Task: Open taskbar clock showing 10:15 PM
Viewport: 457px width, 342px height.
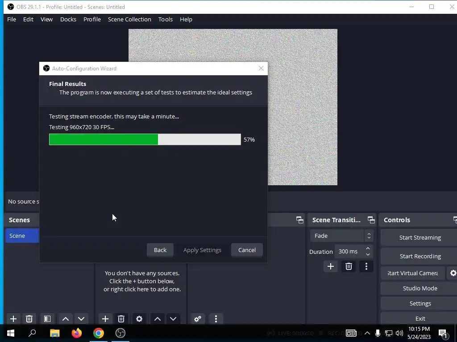Action: [x=419, y=333]
